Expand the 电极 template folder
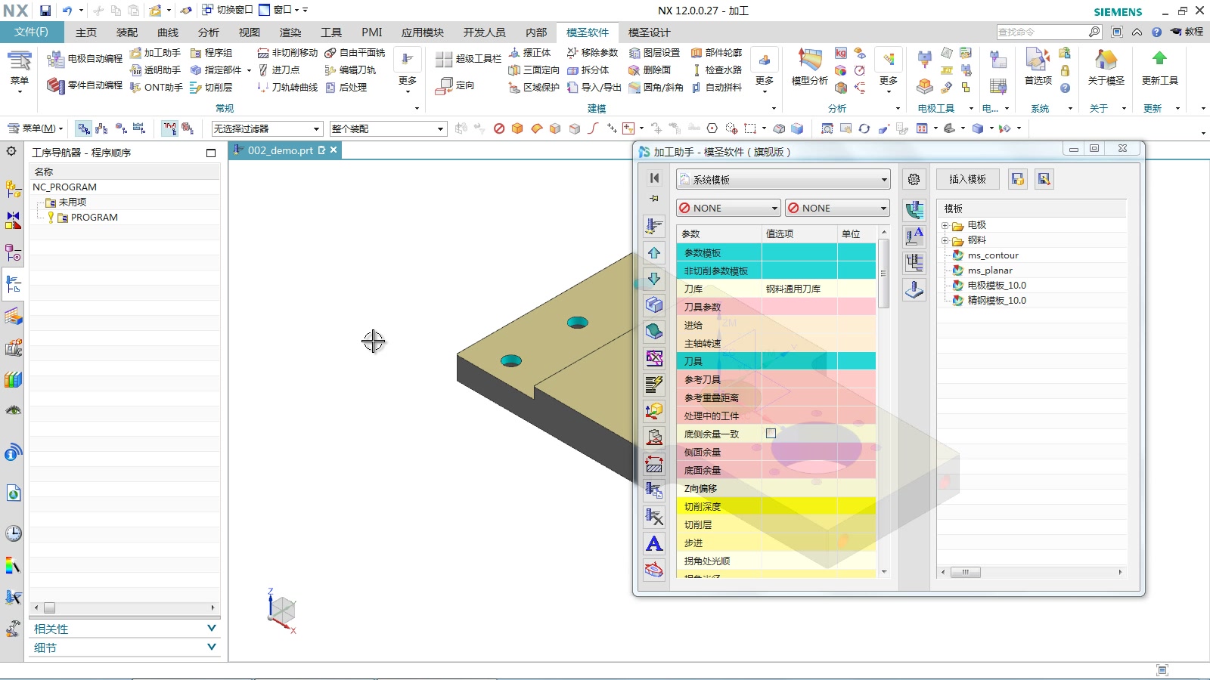The width and height of the screenshot is (1210, 680). point(945,225)
